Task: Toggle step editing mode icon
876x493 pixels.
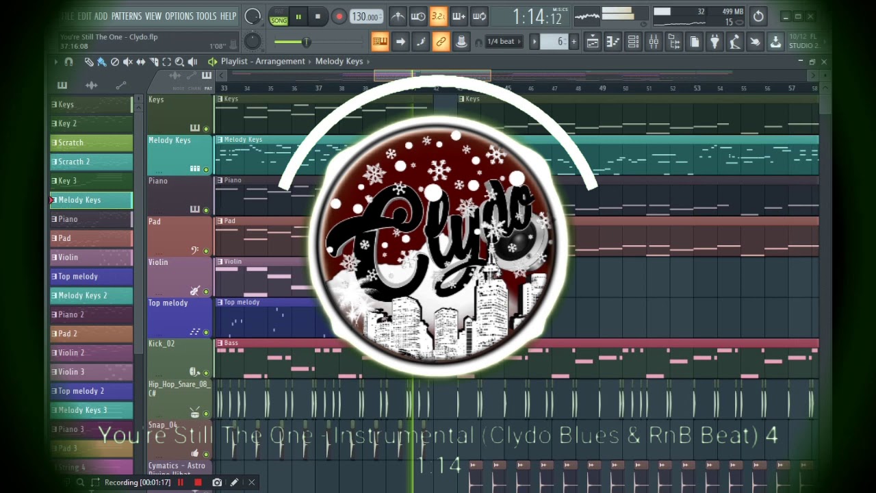Action: (421, 42)
